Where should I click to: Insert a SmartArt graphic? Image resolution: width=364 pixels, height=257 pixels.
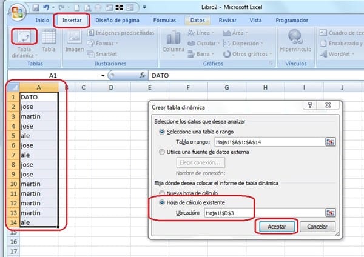[102, 54]
